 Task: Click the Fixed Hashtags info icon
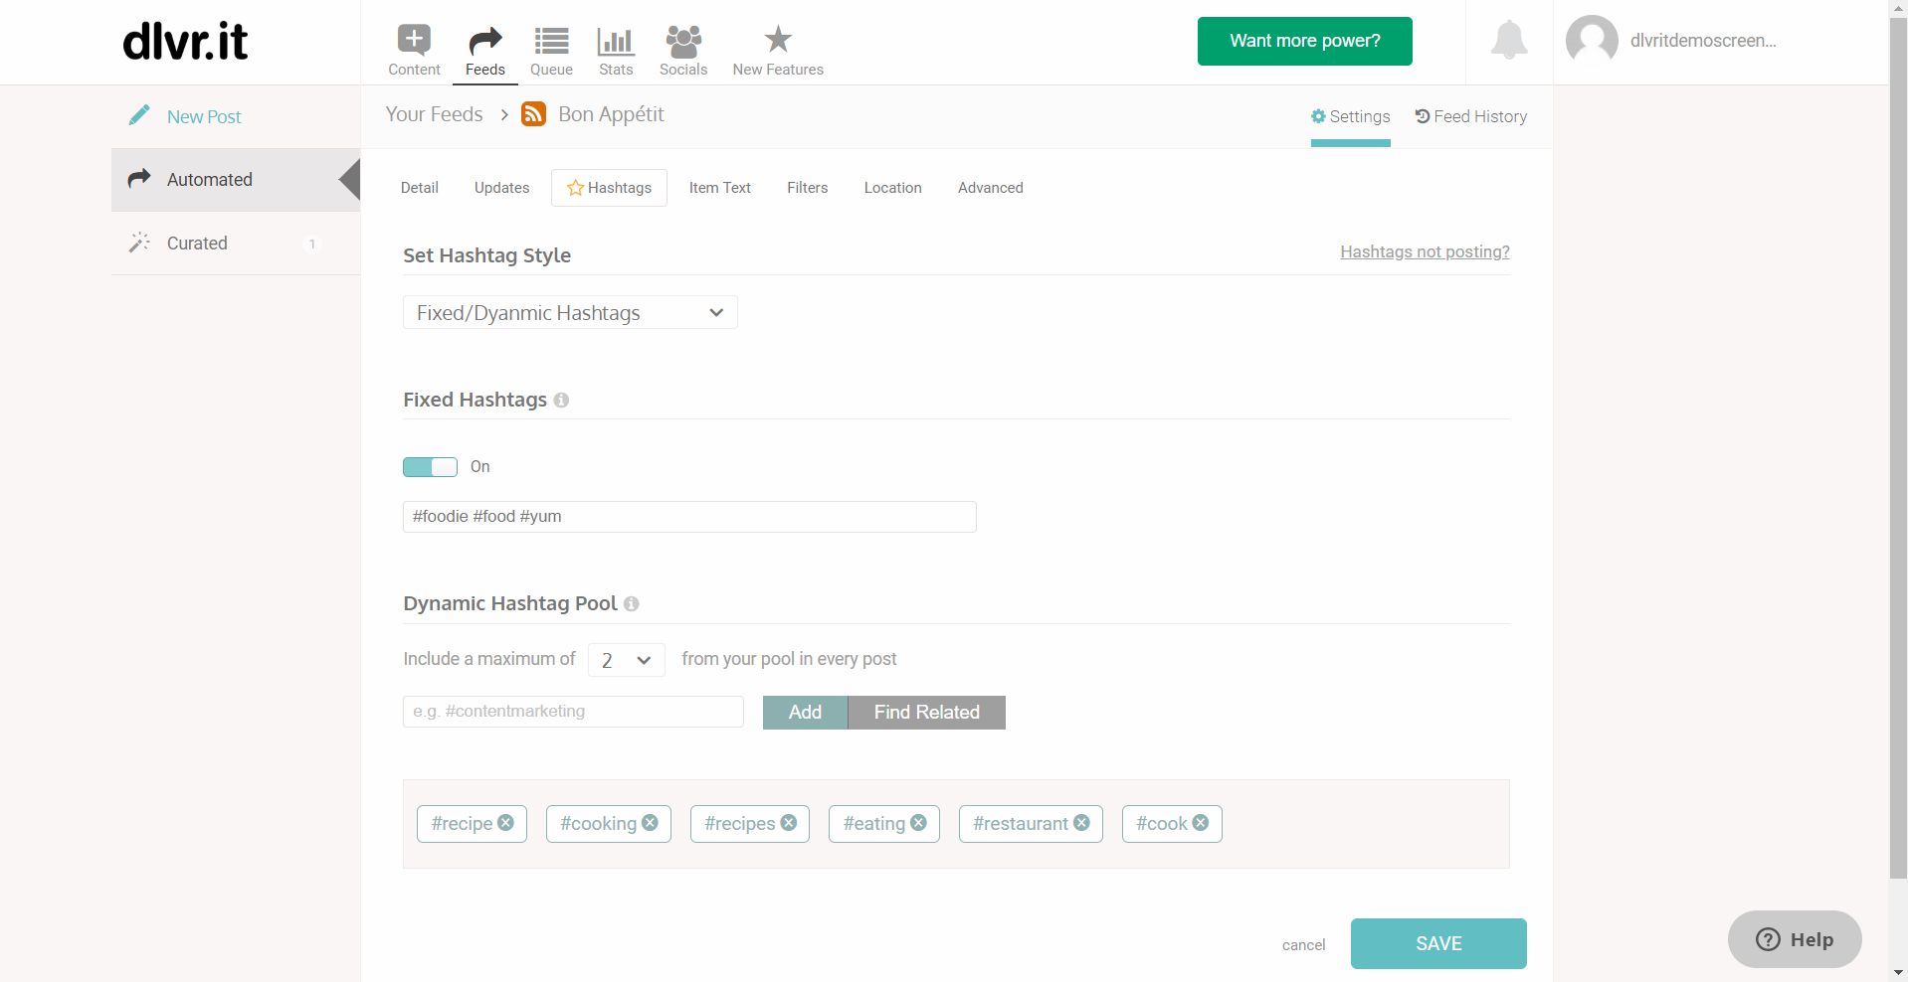tap(561, 400)
